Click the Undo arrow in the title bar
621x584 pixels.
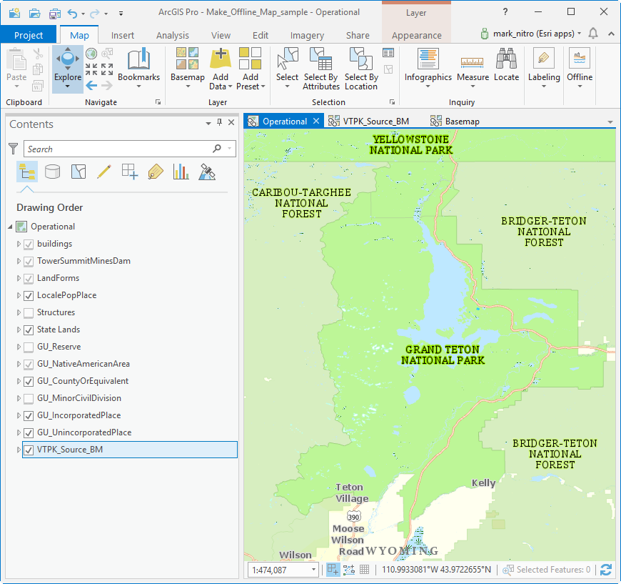pos(72,14)
